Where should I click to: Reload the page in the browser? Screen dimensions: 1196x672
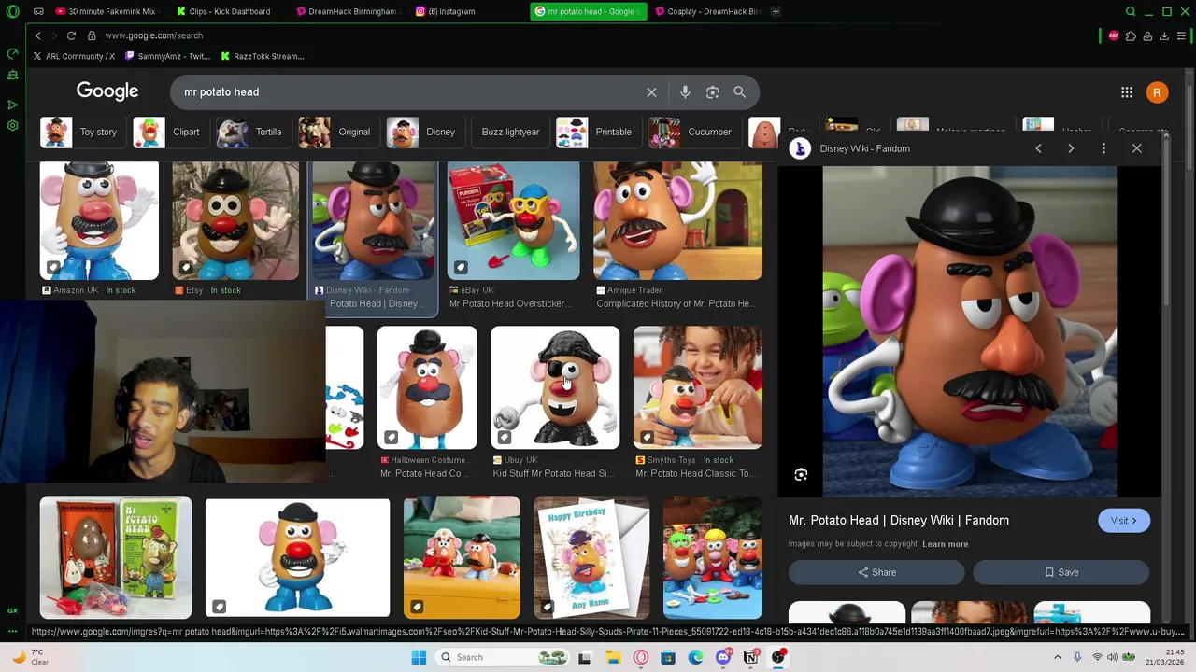(71, 35)
